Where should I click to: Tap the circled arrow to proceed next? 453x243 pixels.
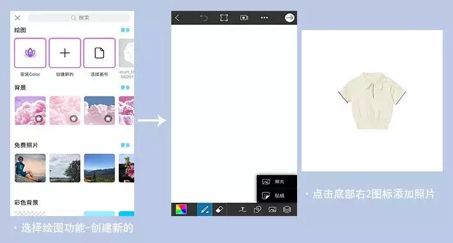tap(289, 18)
